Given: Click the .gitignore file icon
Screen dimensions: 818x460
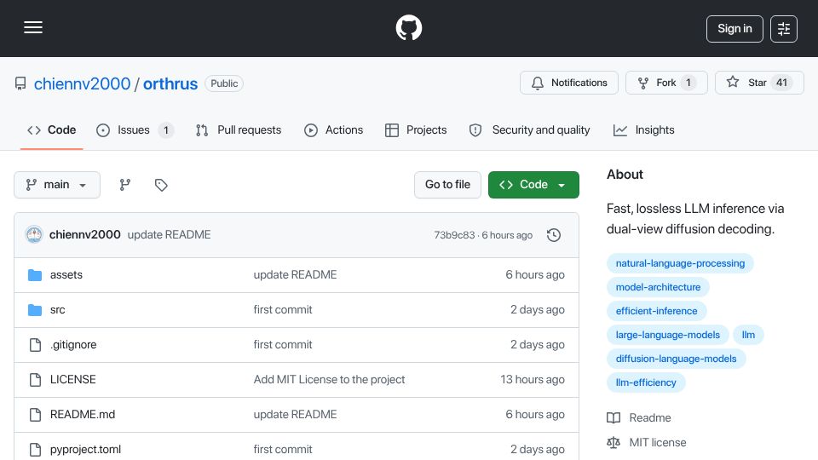Looking at the screenshot, I should click(x=35, y=345).
